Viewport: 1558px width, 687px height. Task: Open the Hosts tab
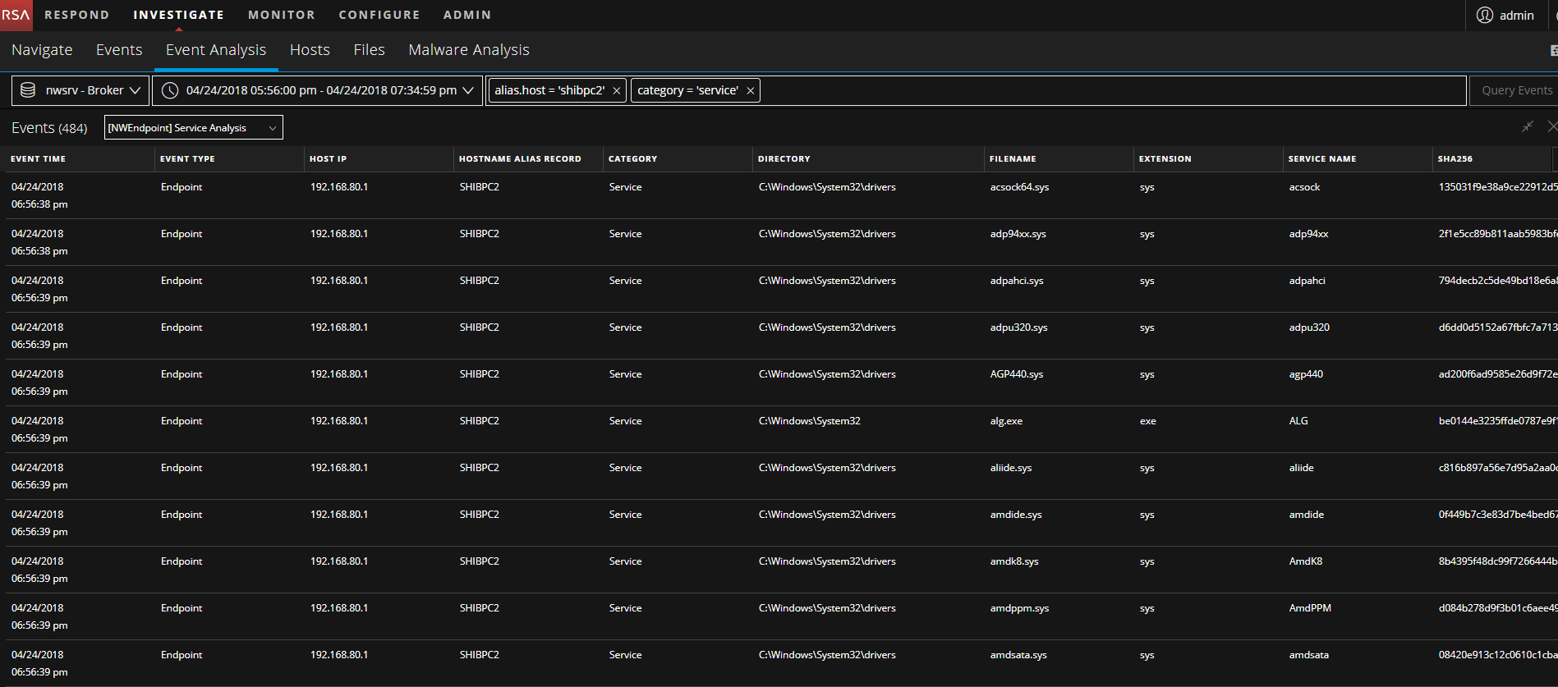tap(310, 50)
